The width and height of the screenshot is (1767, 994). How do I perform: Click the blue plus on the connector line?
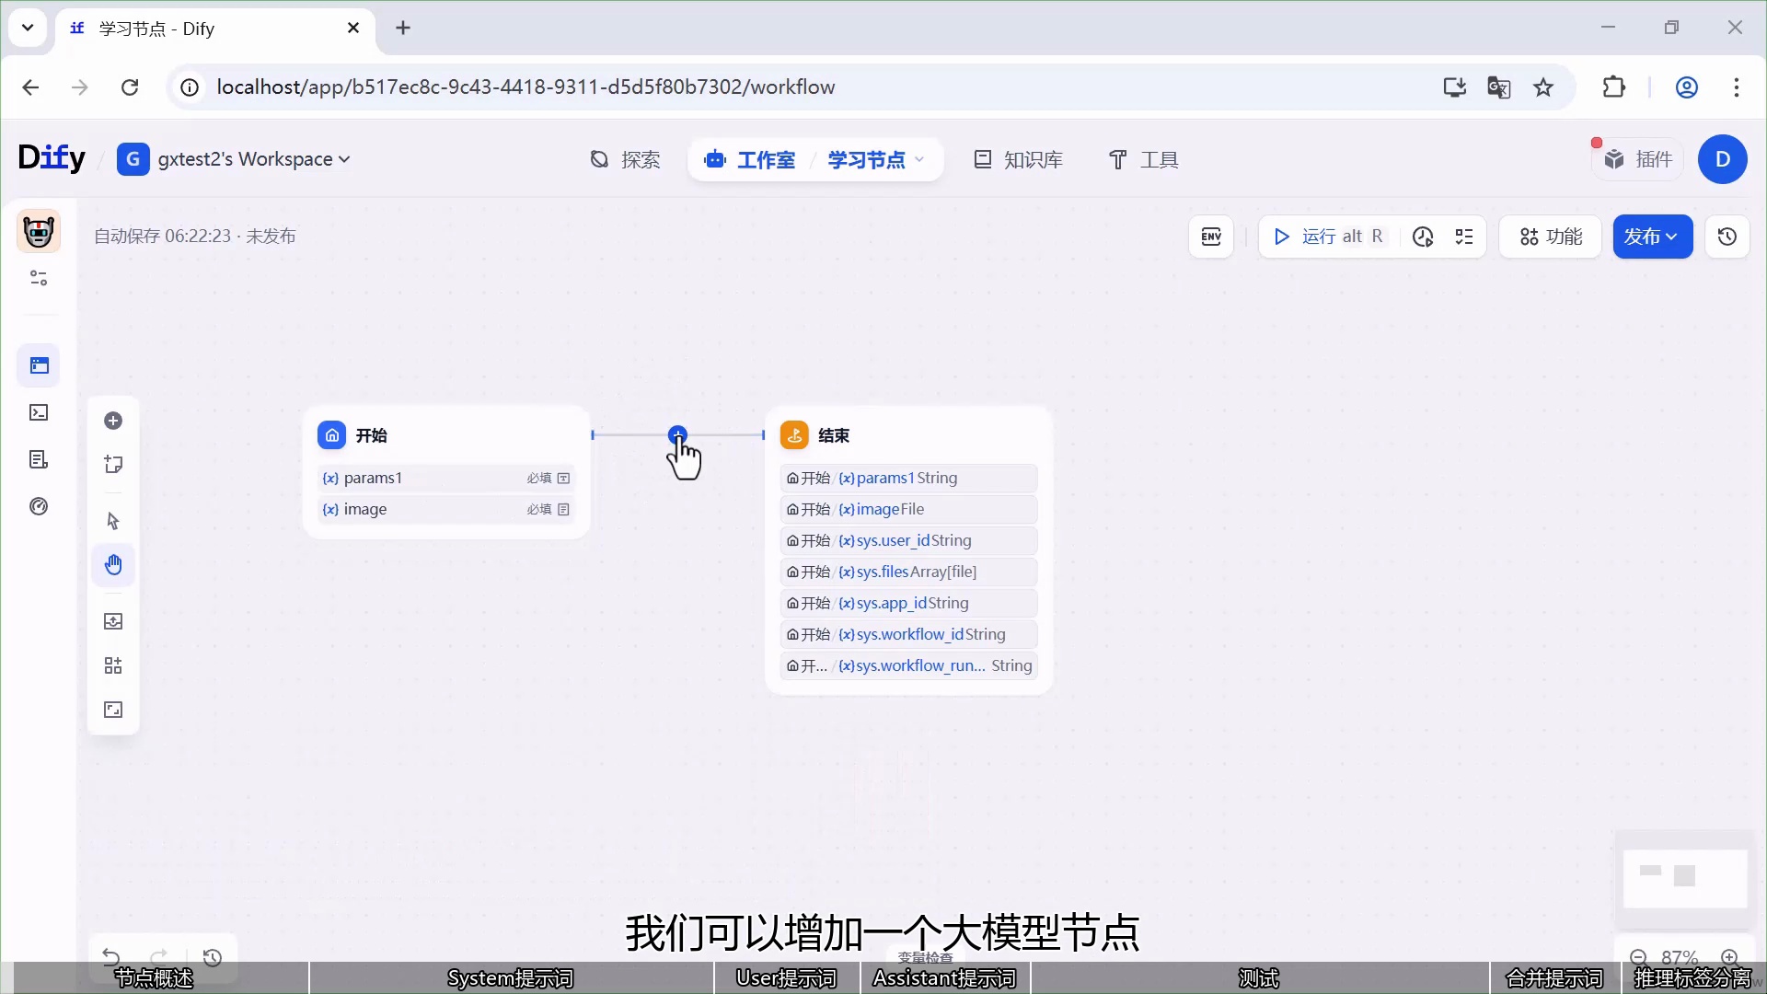pos(677,434)
